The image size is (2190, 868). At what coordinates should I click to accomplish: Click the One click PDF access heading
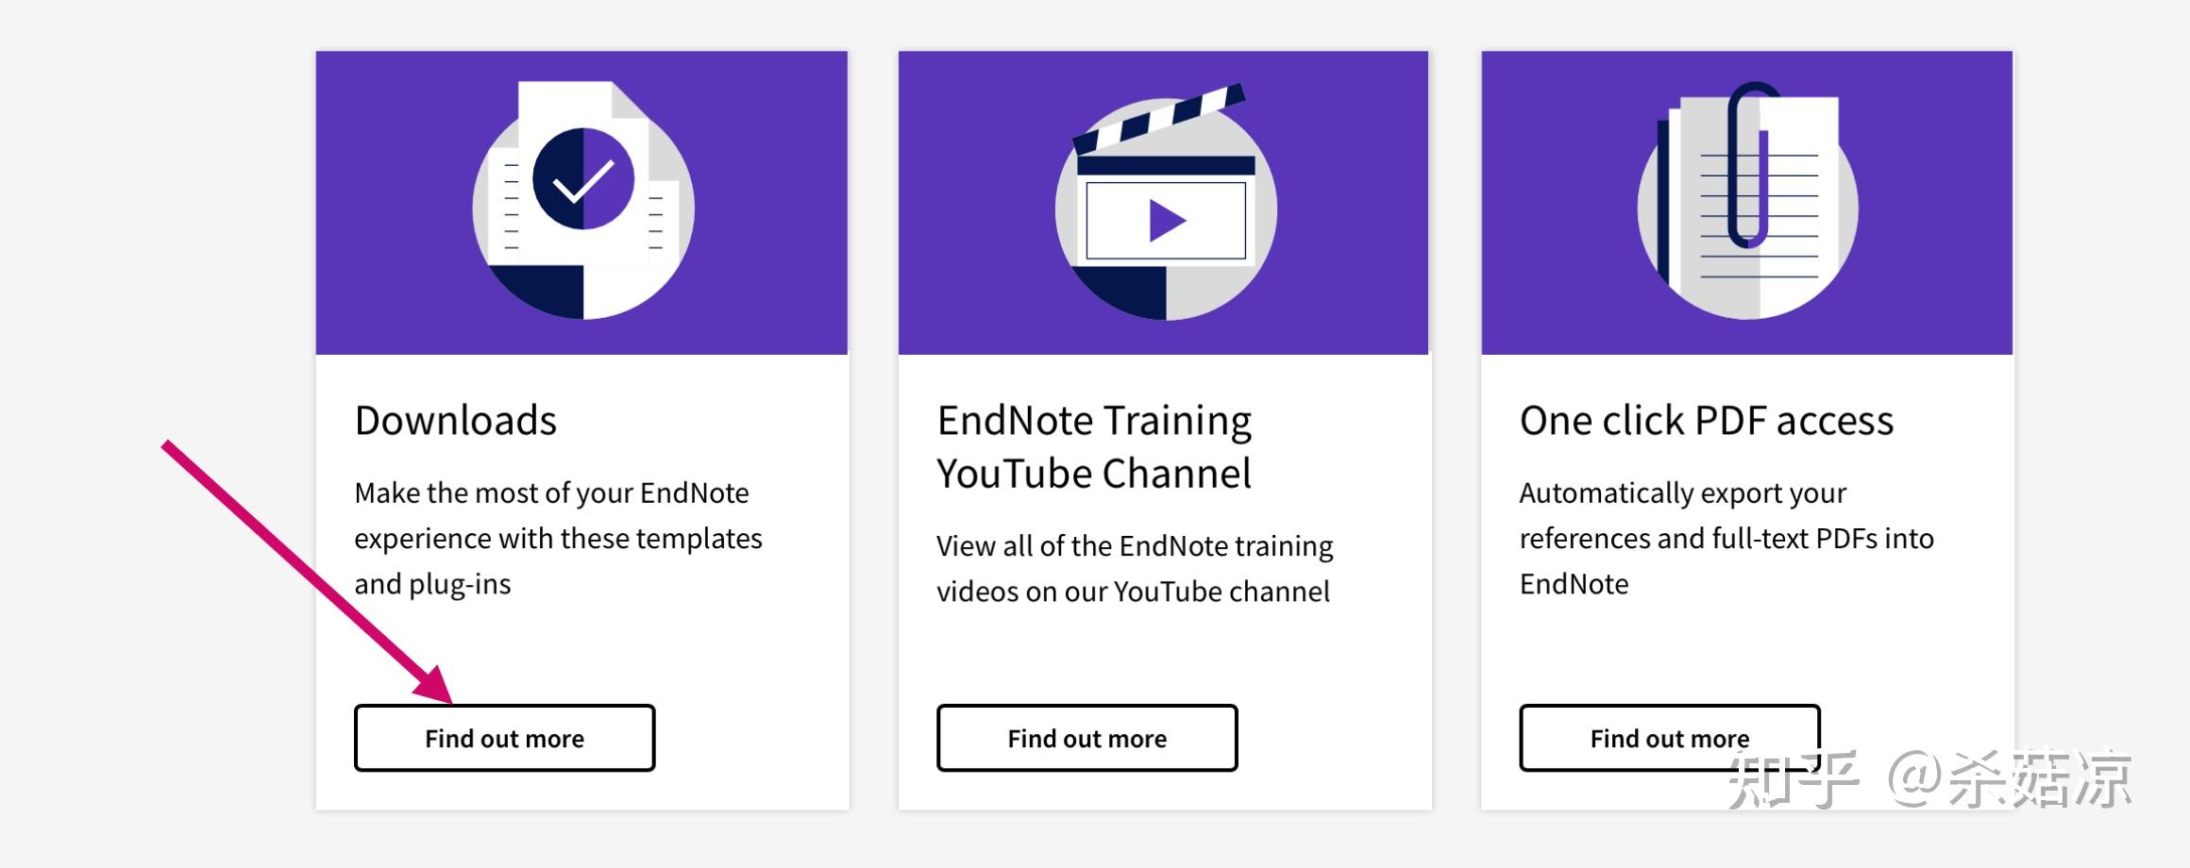(x=1706, y=421)
